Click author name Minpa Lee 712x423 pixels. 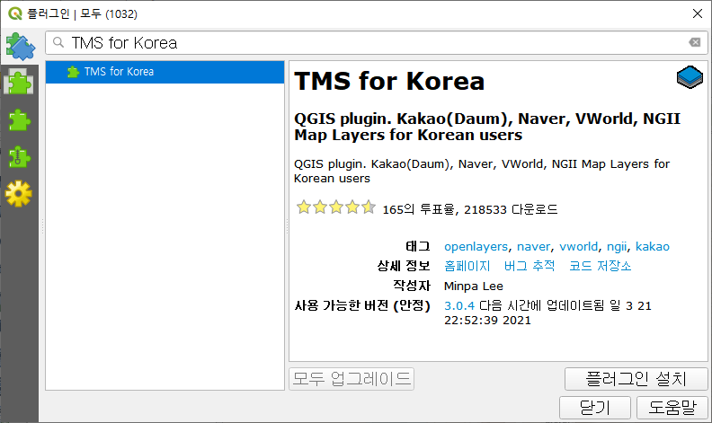tap(474, 286)
